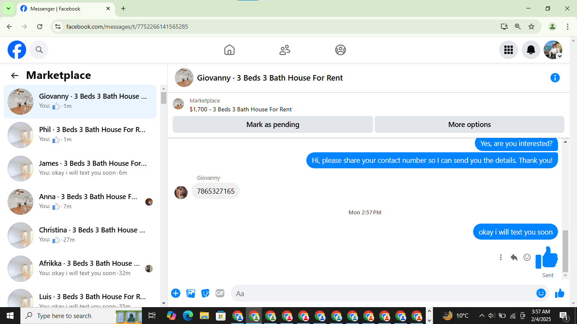This screenshot has height=324, width=577.
Task: Open Chrome's tab search dropdown
Action: click(8, 8)
